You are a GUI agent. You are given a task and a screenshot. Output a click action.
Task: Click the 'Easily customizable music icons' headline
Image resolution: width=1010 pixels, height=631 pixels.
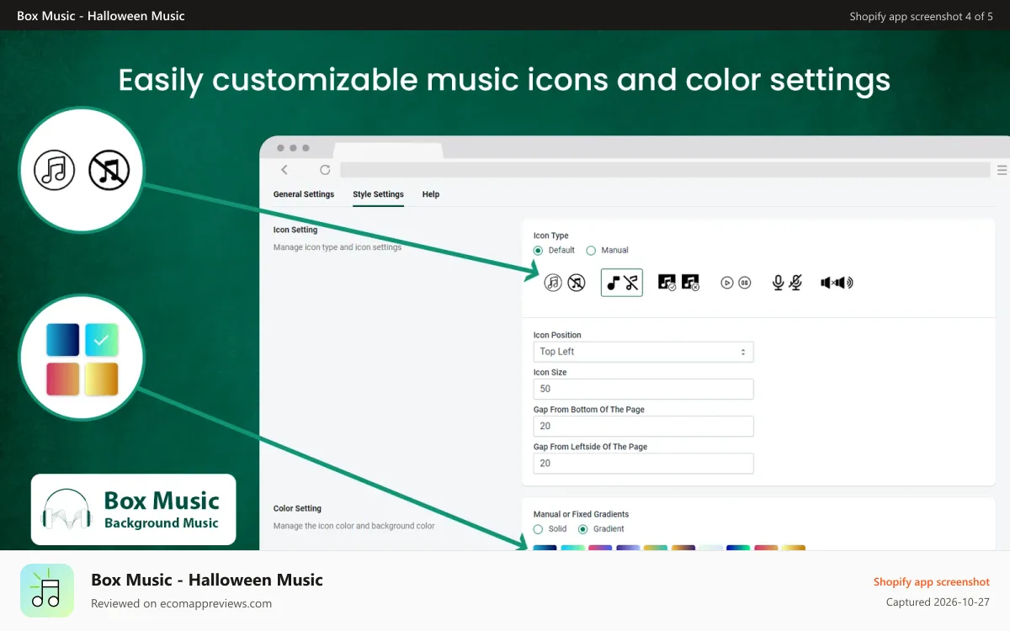point(504,80)
